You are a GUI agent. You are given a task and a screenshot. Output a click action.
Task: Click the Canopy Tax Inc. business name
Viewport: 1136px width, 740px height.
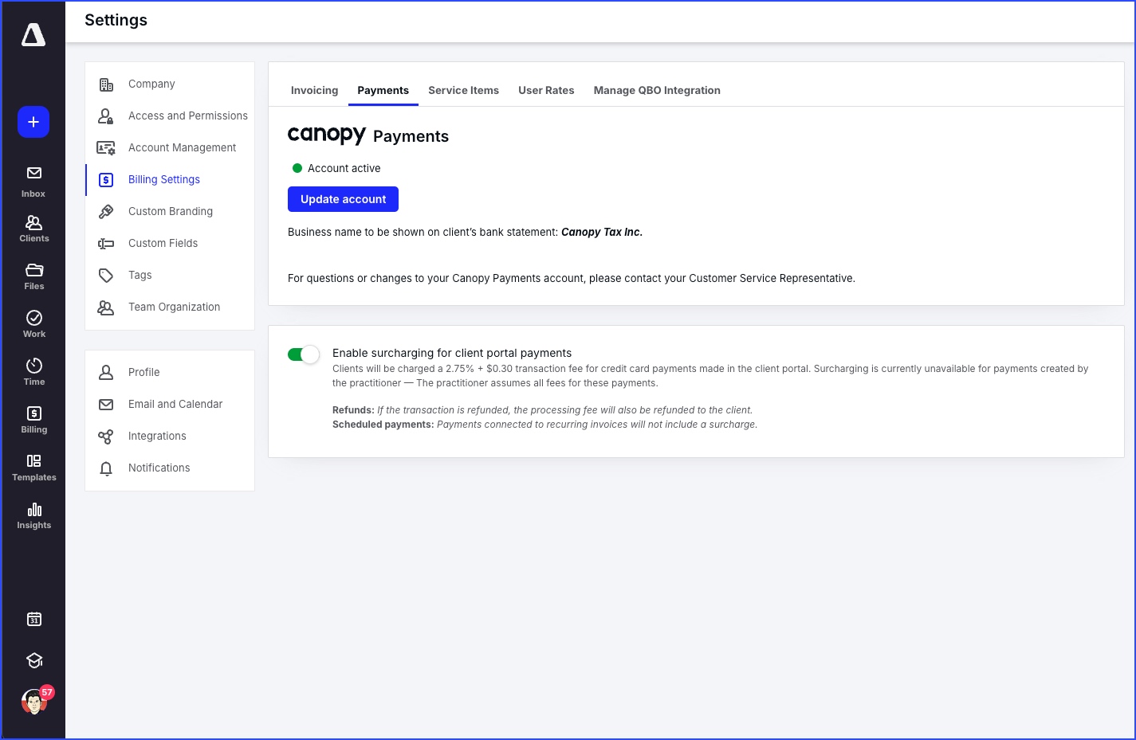point(602,232)
